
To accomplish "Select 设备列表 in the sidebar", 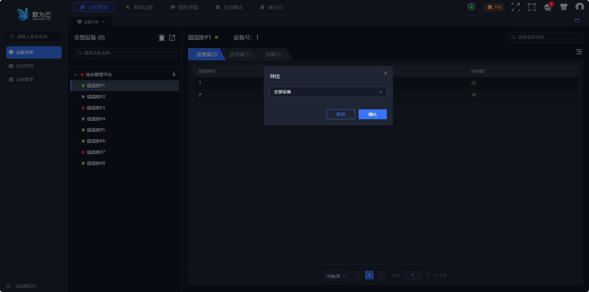I will (34, 52).
